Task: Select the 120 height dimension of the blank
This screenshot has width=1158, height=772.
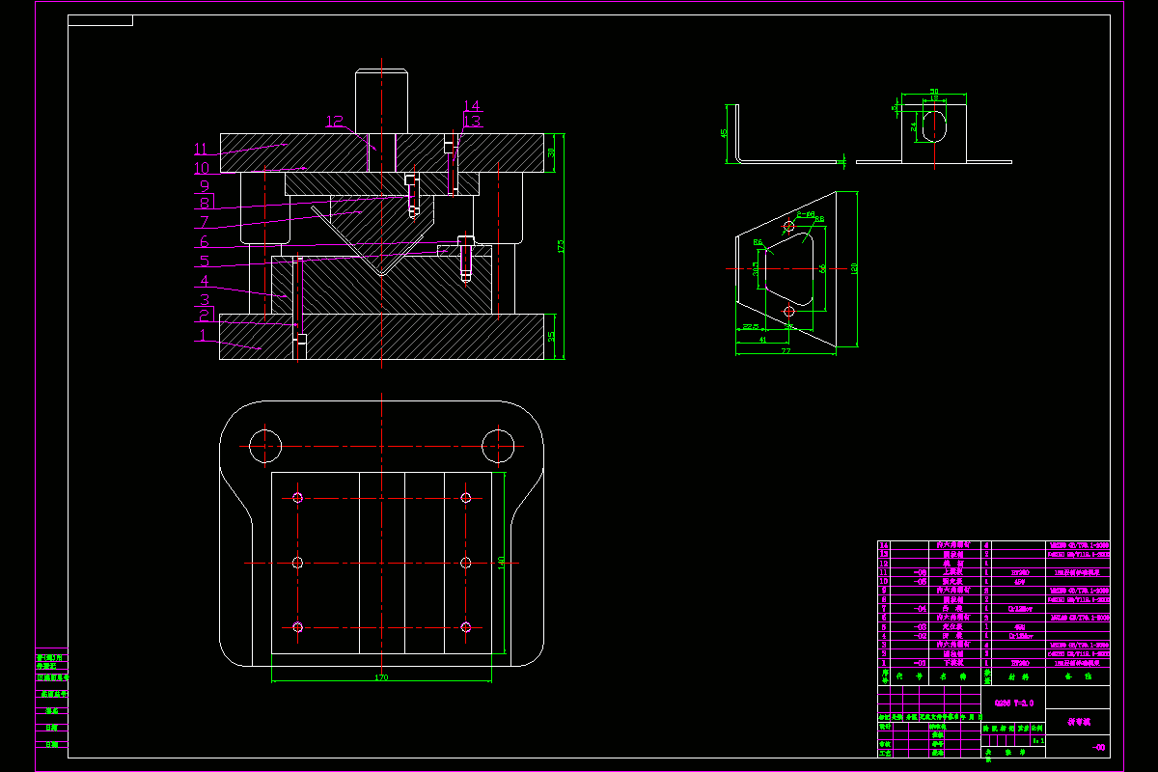Action: (x=854, y=268)
